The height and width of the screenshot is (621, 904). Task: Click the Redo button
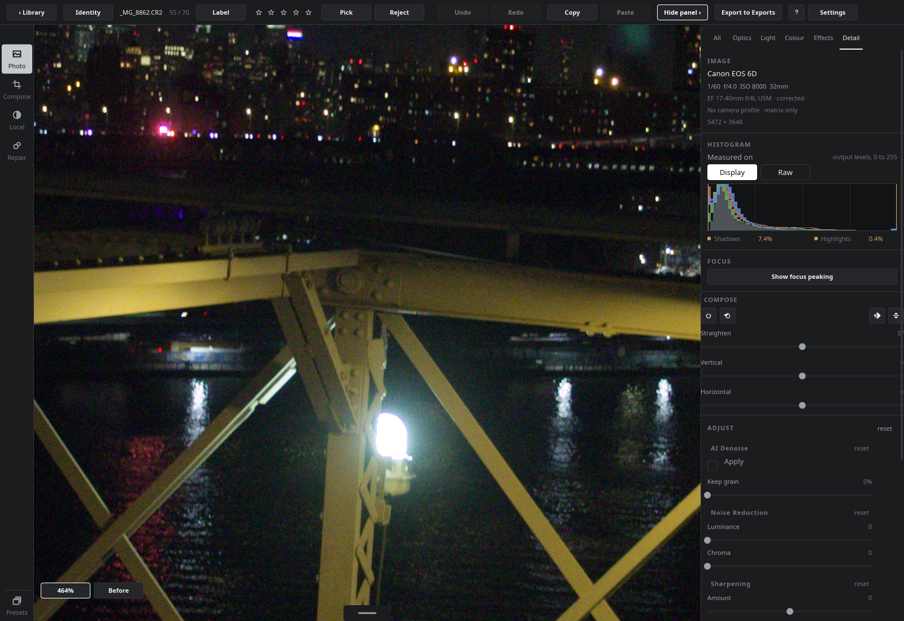pyautogui.click(x=516, y=12)
